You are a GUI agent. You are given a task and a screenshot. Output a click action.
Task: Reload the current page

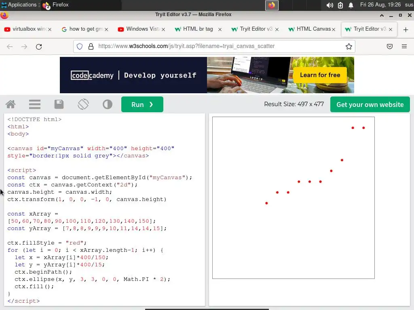pos(39,47)
